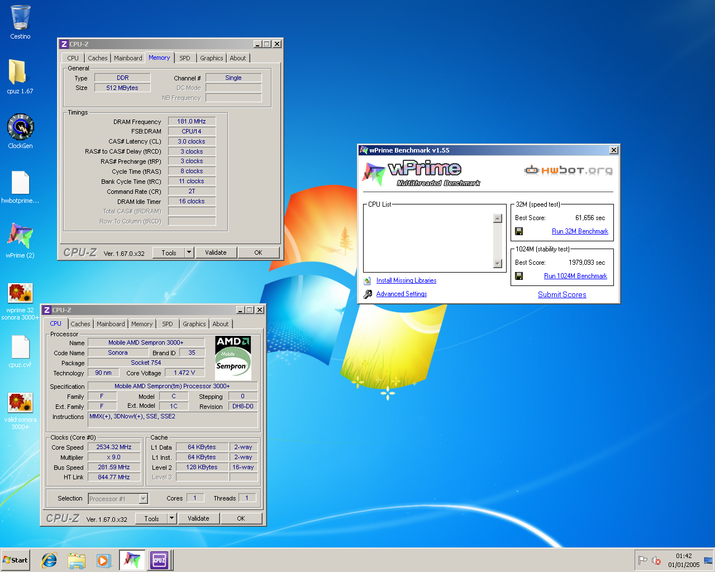Viewport: 715px width, 572px height.
Task: Click Tools button in lower CPU-Z window
Action: [152, 518]
